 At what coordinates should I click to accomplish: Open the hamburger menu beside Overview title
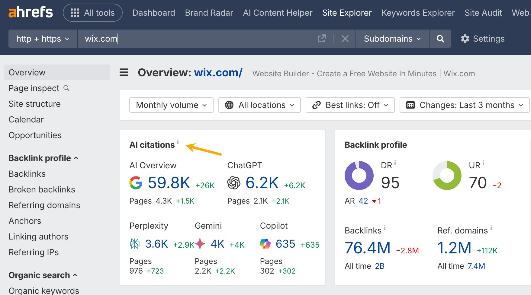click(x=124, y=72)
